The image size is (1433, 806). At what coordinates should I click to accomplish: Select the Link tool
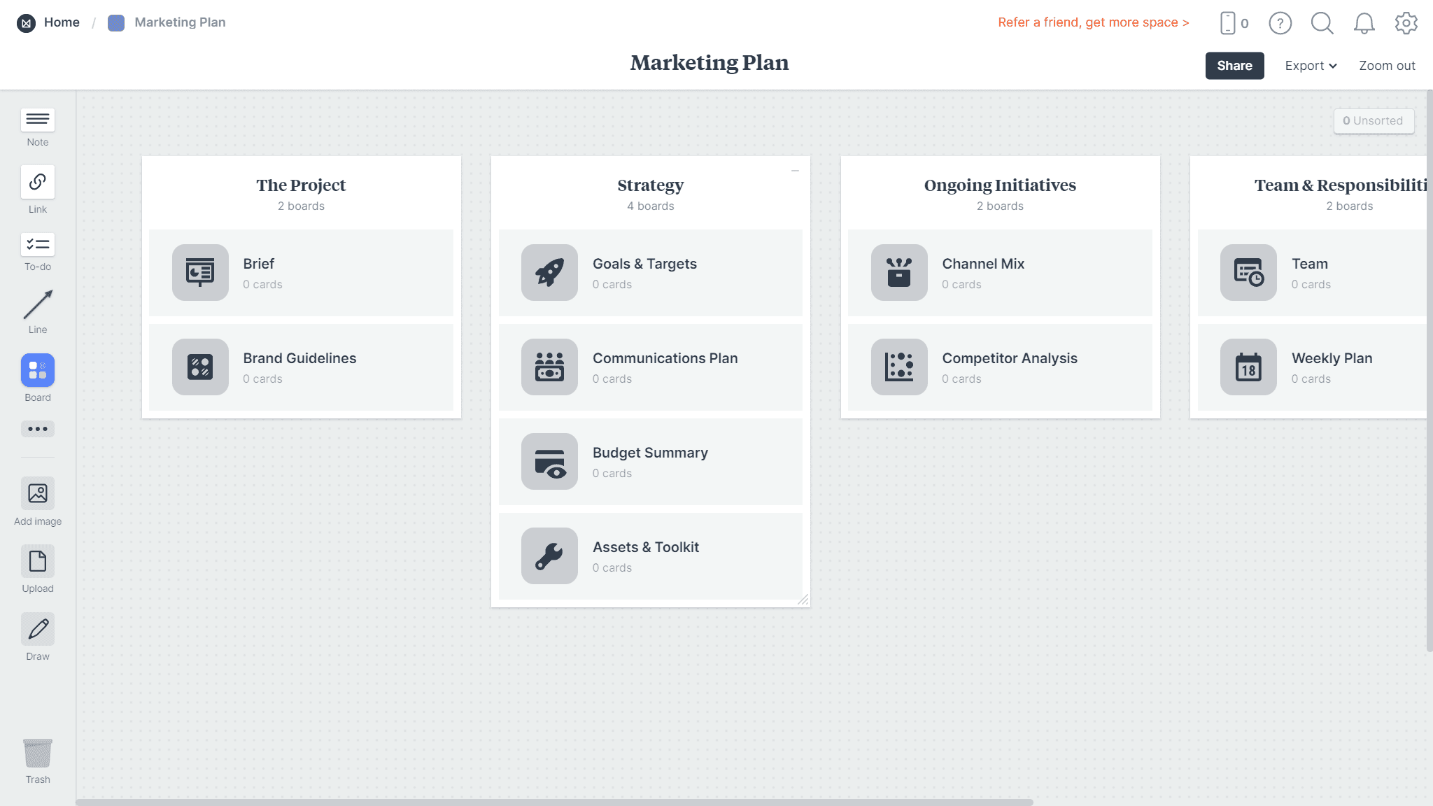pyautogui.click(x=38, y=182)
